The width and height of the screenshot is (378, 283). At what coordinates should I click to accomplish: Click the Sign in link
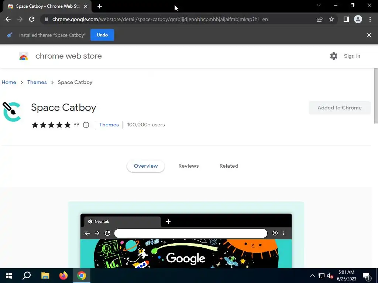click(x=352, y=56)
